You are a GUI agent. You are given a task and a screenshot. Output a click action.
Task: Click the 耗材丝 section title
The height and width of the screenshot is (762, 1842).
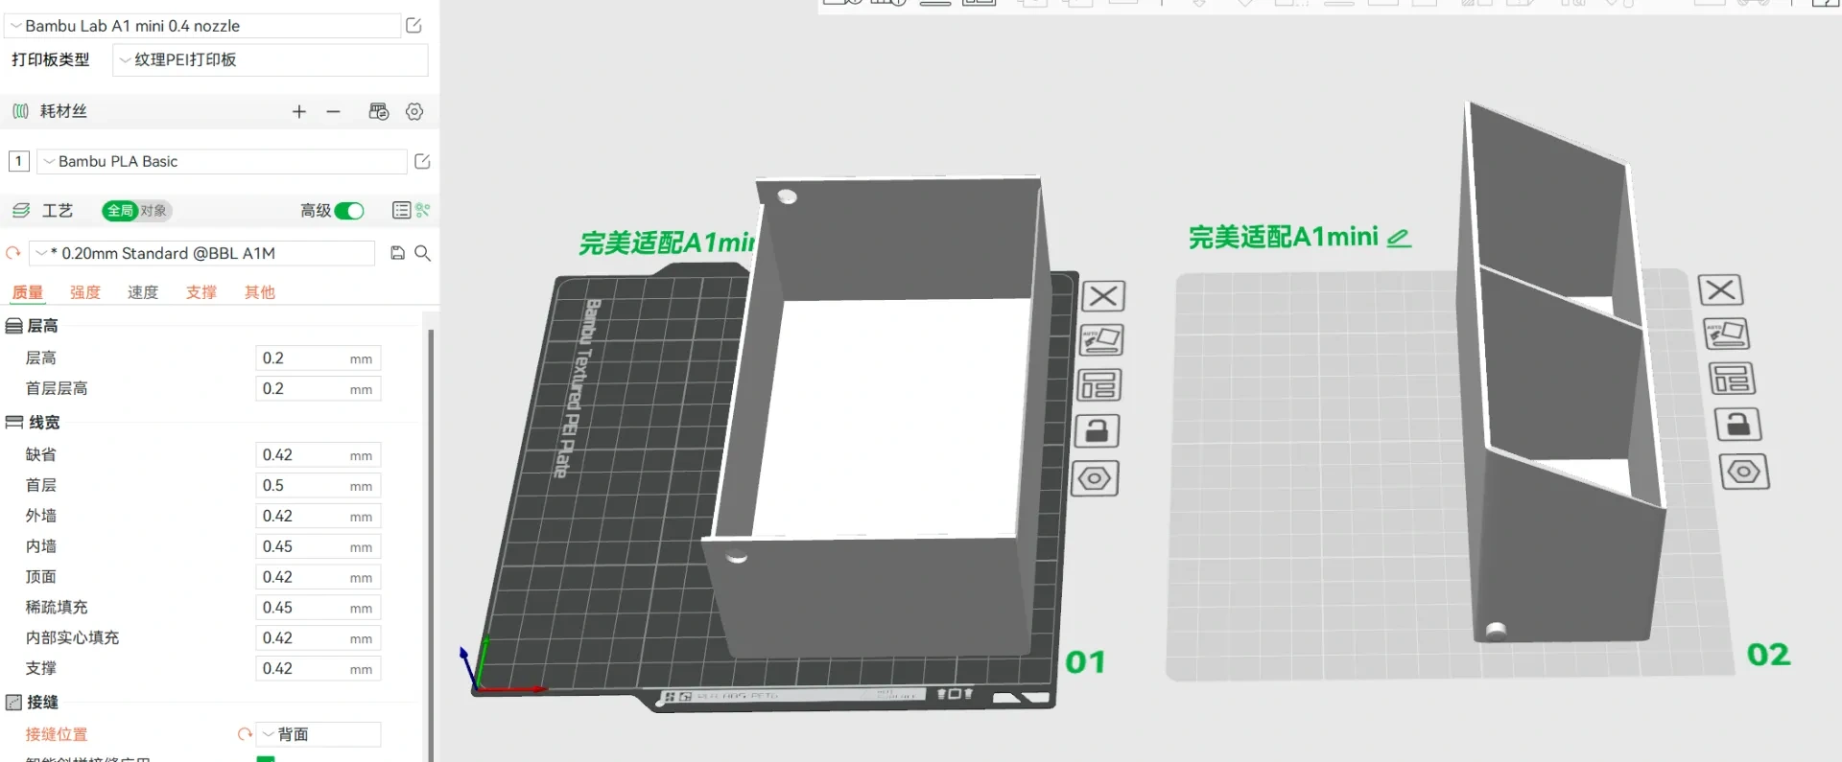(x=63, y=112)
